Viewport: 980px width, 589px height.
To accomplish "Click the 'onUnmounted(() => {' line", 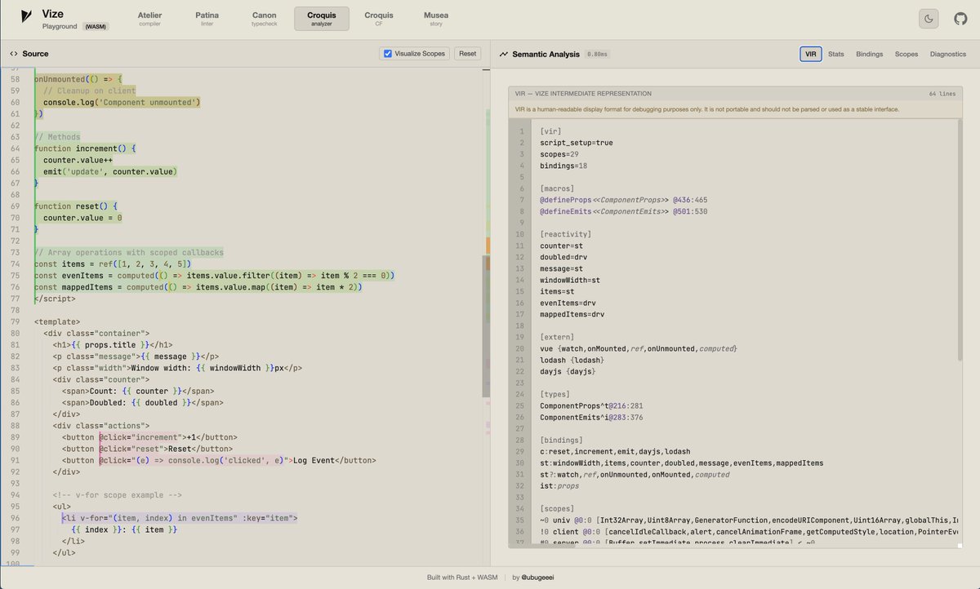I will (x=78, y=80).
